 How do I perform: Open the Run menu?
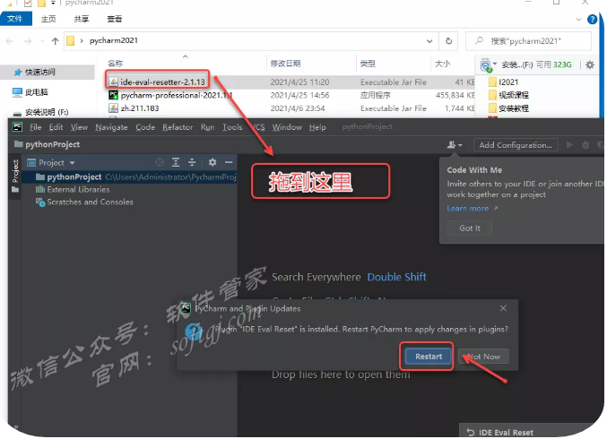coord(207,127)
